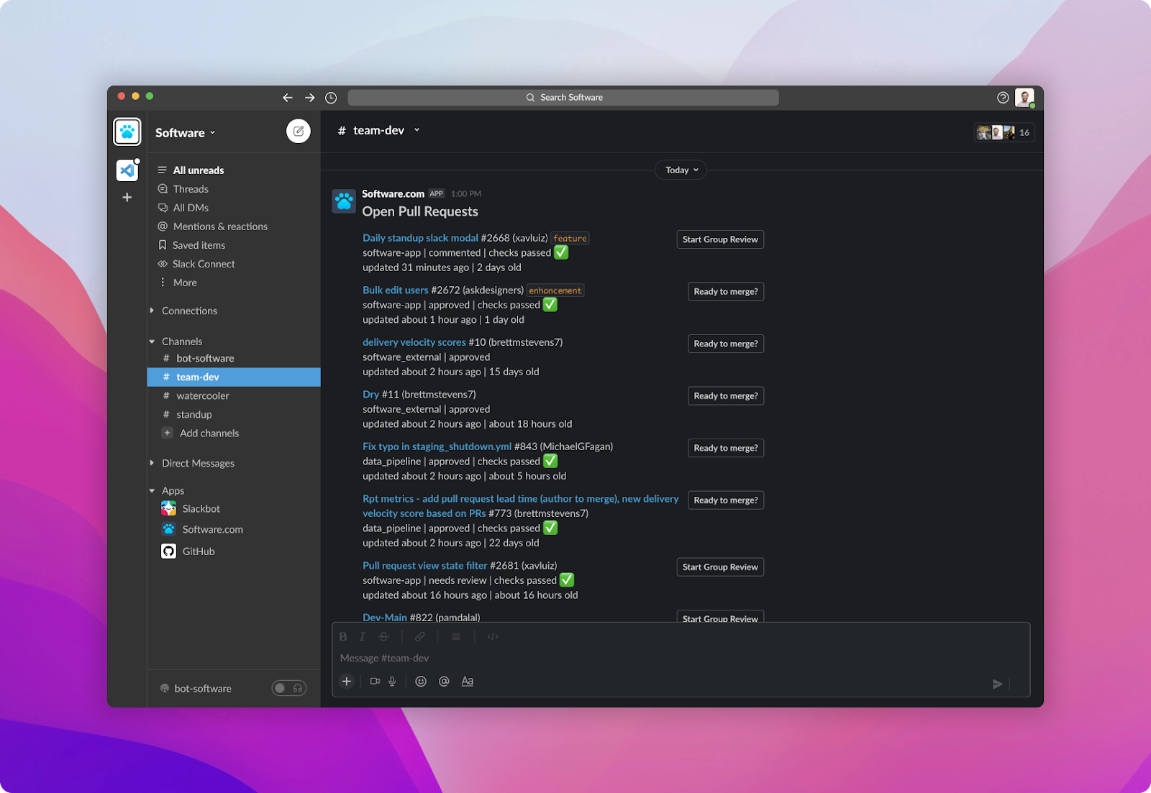This screenshot has height=793, width=1151.
Task: Open the history clock icon
Action: [331, 98]
